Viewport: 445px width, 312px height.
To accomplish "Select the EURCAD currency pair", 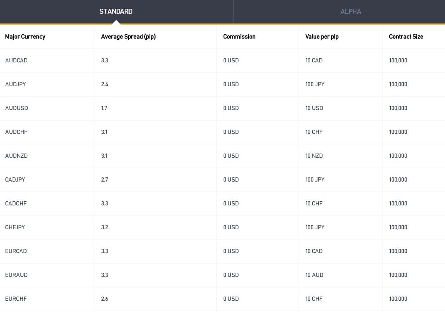I will click(x=16, y=251).
